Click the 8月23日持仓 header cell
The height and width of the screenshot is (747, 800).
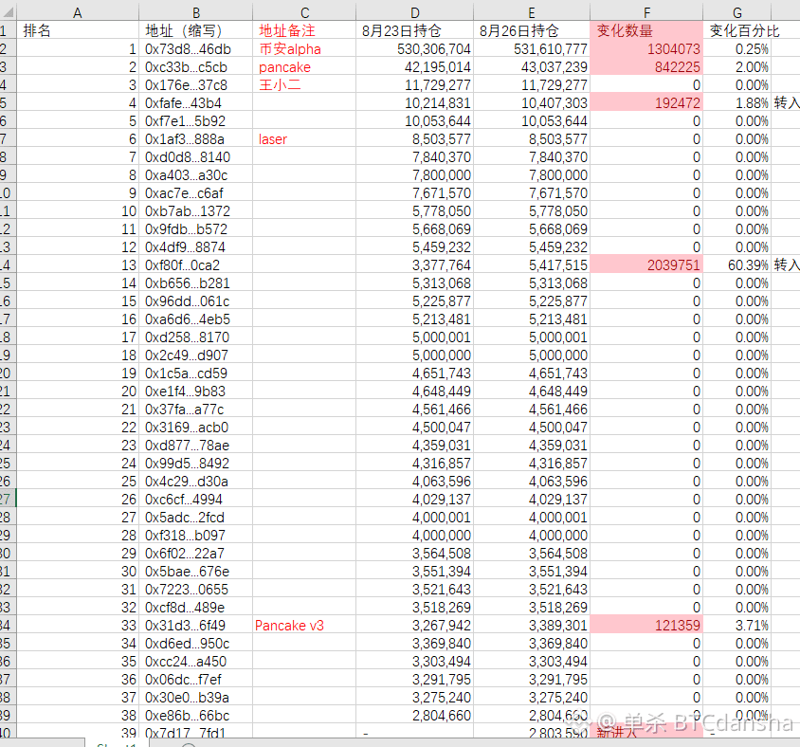pos(415,30)
